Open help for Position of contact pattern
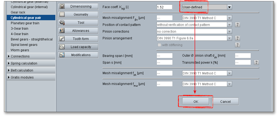The image size is (278, 116). click(x=238, y=25)
